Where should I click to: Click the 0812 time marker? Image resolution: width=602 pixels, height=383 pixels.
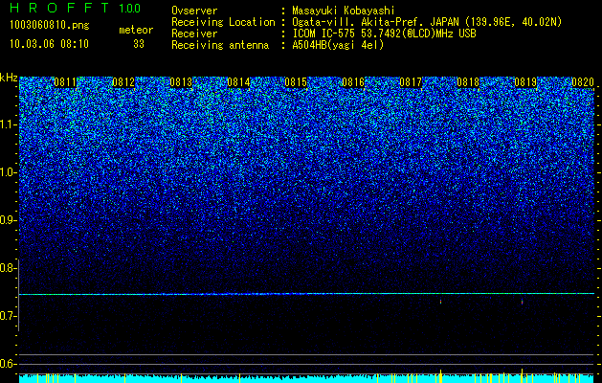pyautogui.click(x=123, y=82)
